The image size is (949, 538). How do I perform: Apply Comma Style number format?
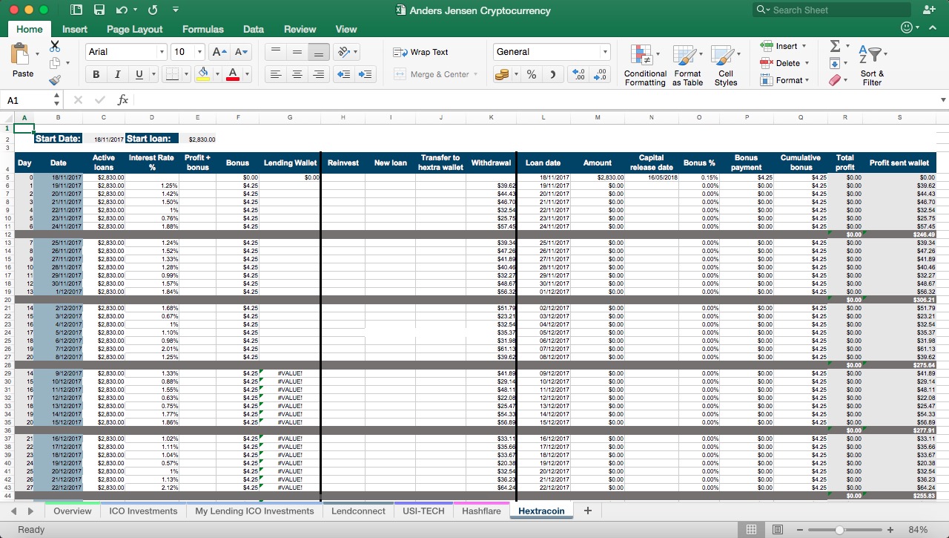point(553,74)
